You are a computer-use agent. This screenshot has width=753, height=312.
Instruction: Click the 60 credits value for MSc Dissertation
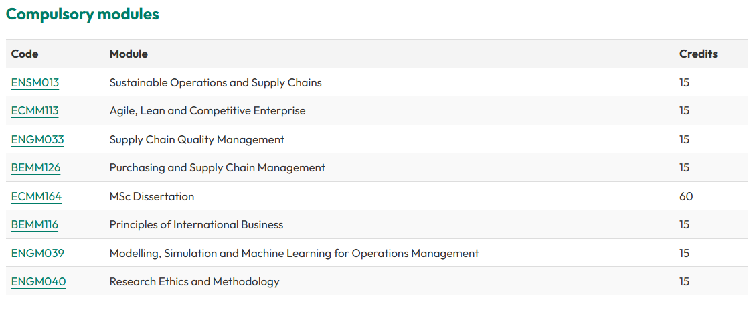click(x=686, y=197)
